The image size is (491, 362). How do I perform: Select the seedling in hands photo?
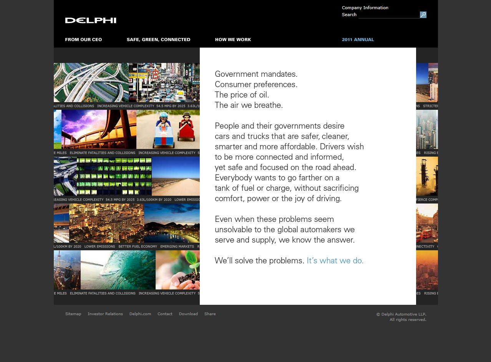pos(177,269)
